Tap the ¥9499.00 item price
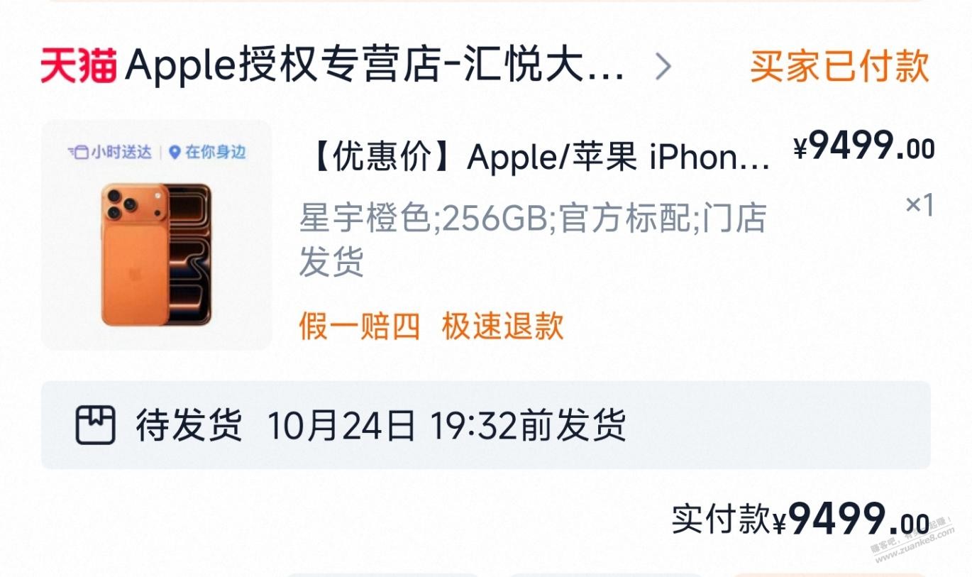The height and width of the screenshot is (577, 972). [863, 148]
